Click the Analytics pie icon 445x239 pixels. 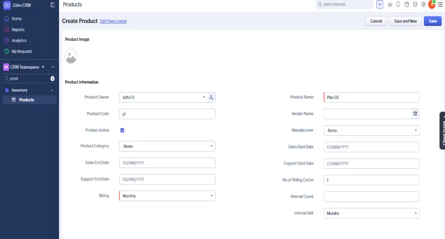point(7,41)
